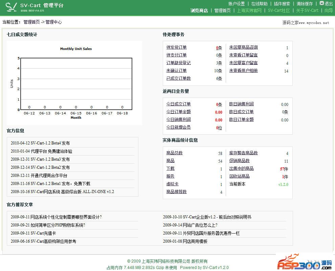This screenshot has width=335, height=271.
Task: Open 下载 products link
Action: (x=170, y=168)
